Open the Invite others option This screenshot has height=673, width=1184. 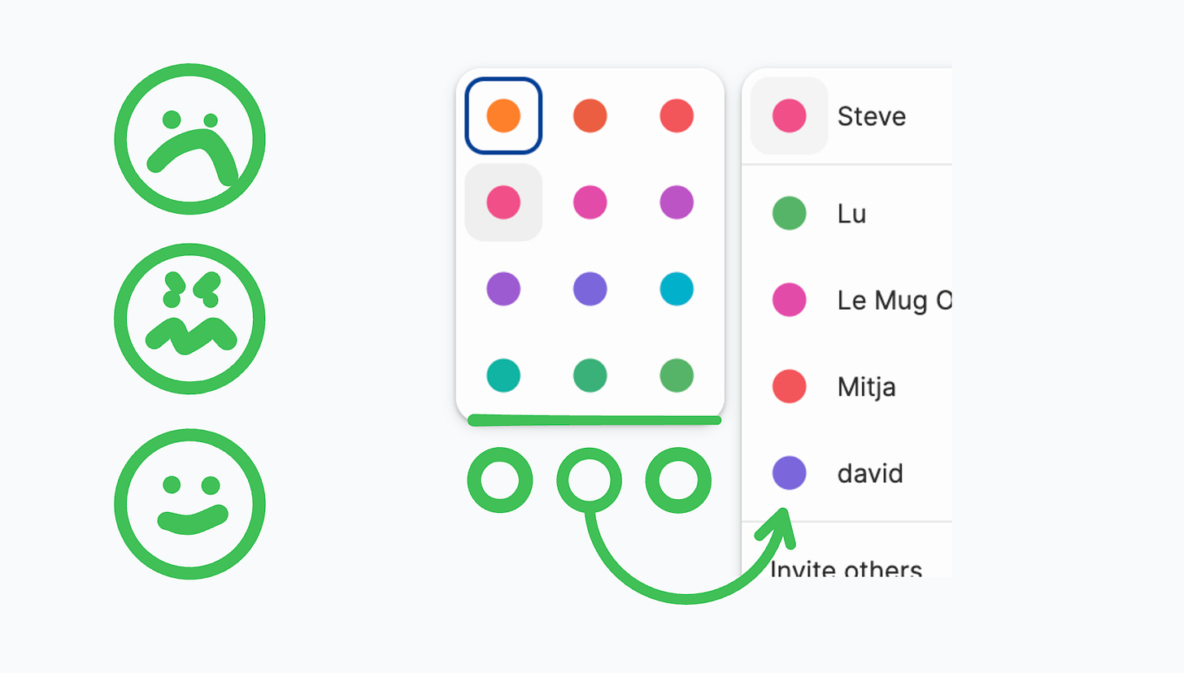click(x=847, y=569)
